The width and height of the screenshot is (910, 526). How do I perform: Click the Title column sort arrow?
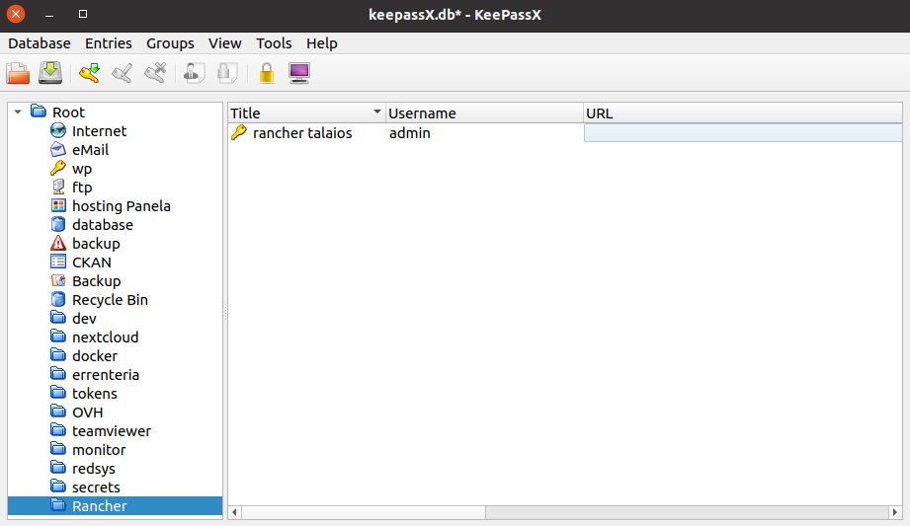[376, 113]
